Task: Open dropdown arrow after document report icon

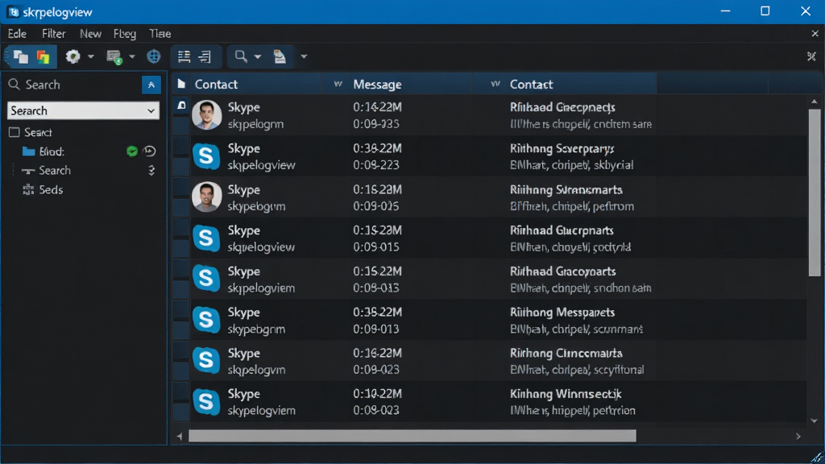Action: pos(304,56)
